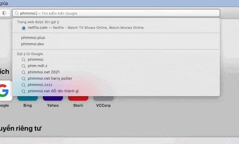
Task: Click search icon next to 'phim mới.z'
Action: [x=24, y=66]
